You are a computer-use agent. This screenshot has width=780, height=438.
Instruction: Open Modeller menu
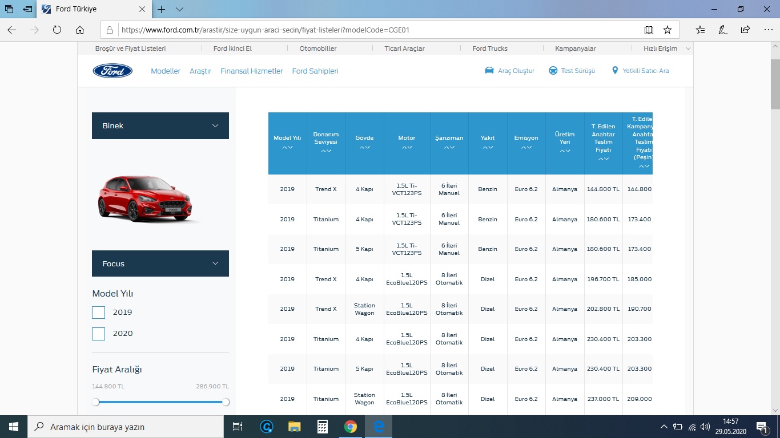coord(166,71)
